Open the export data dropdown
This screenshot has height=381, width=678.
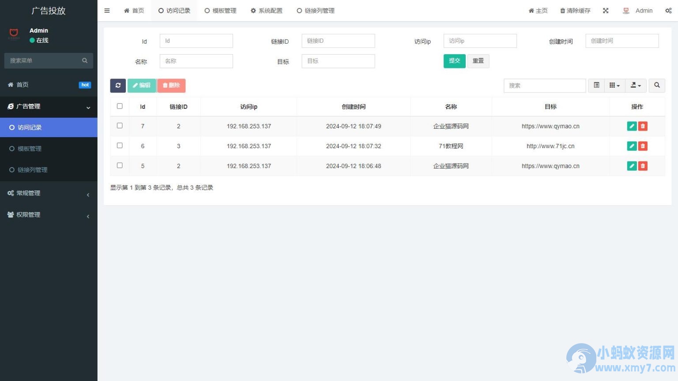click(636, 86)
